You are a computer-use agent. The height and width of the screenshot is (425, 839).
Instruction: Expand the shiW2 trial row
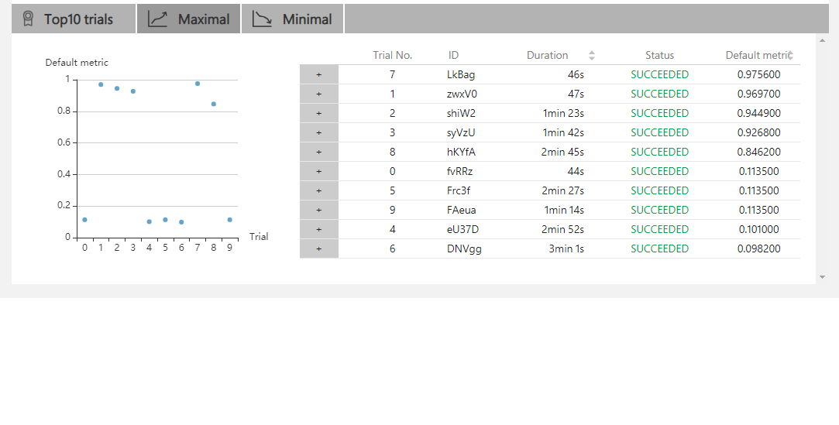point(318,114)
